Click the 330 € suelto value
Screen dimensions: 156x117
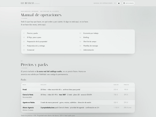pyautogui.click(x=116, y=103)
